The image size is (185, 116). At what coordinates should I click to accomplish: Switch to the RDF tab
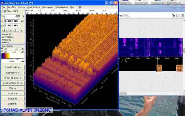pos(15,11)
